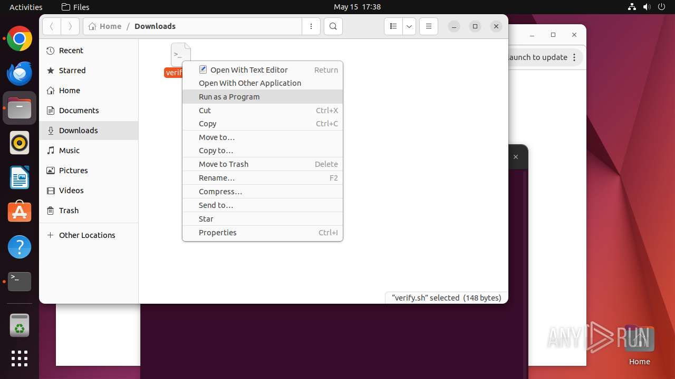Open Videos in the sidebar
Image resolution: width=675 pixels, height=379 pixels.
click(x=89, y=191)
